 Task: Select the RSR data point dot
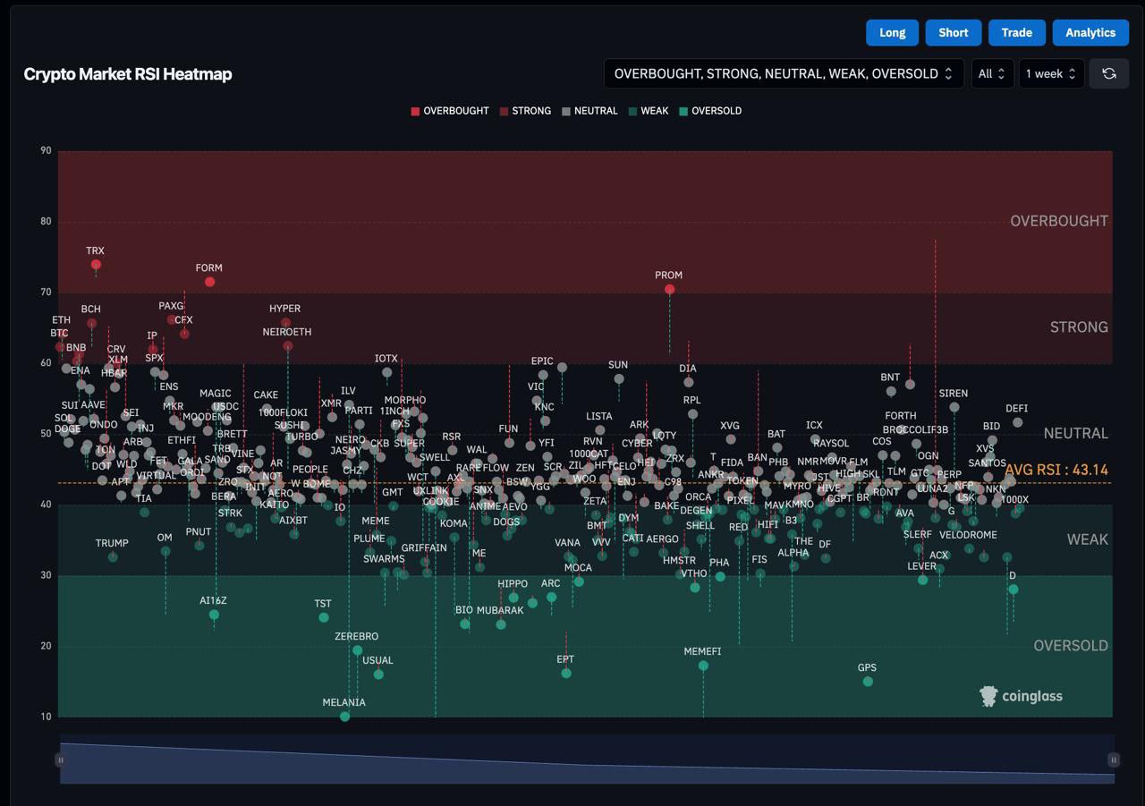pos(453,450)
